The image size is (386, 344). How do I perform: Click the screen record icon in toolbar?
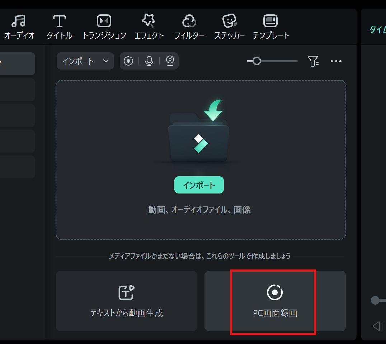coord(128,61)
